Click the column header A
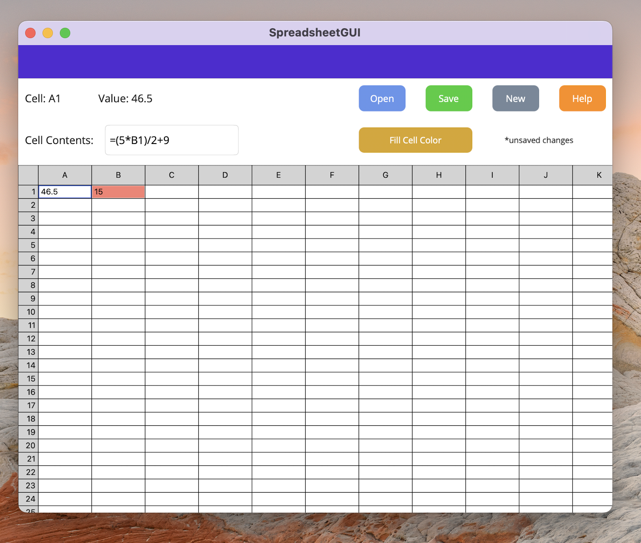The image size is (641, 543). click(65, 175)
